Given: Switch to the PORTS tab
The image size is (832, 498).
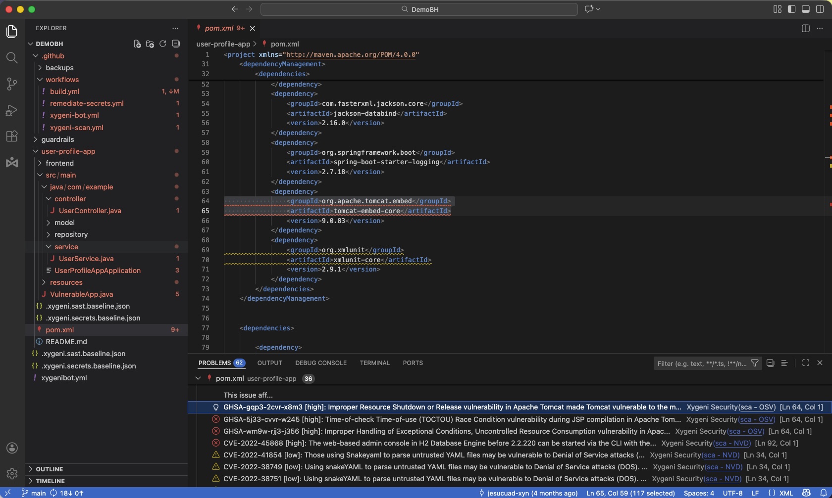Looking at the screenshot, I should 413,363.
